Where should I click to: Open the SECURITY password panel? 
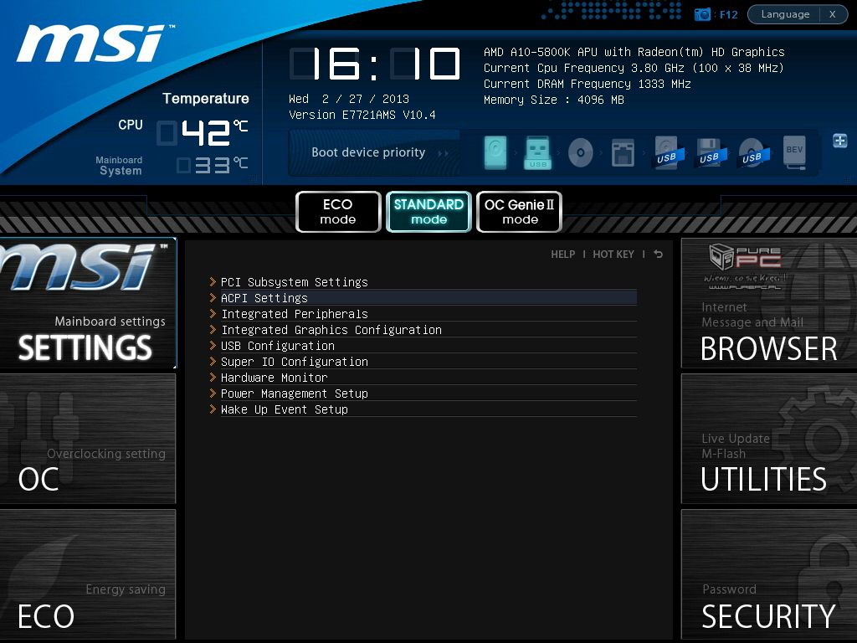767,574
